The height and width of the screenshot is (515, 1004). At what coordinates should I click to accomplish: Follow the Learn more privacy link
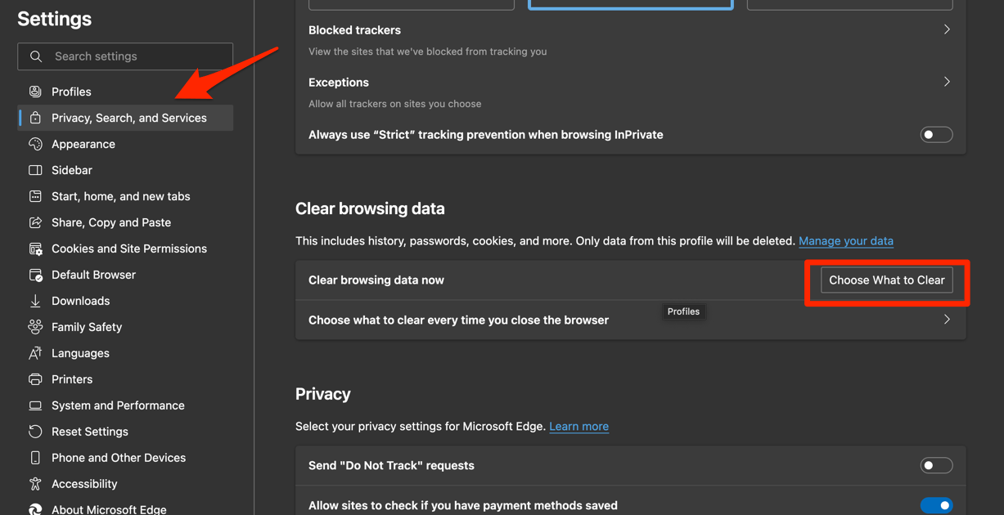579,427
